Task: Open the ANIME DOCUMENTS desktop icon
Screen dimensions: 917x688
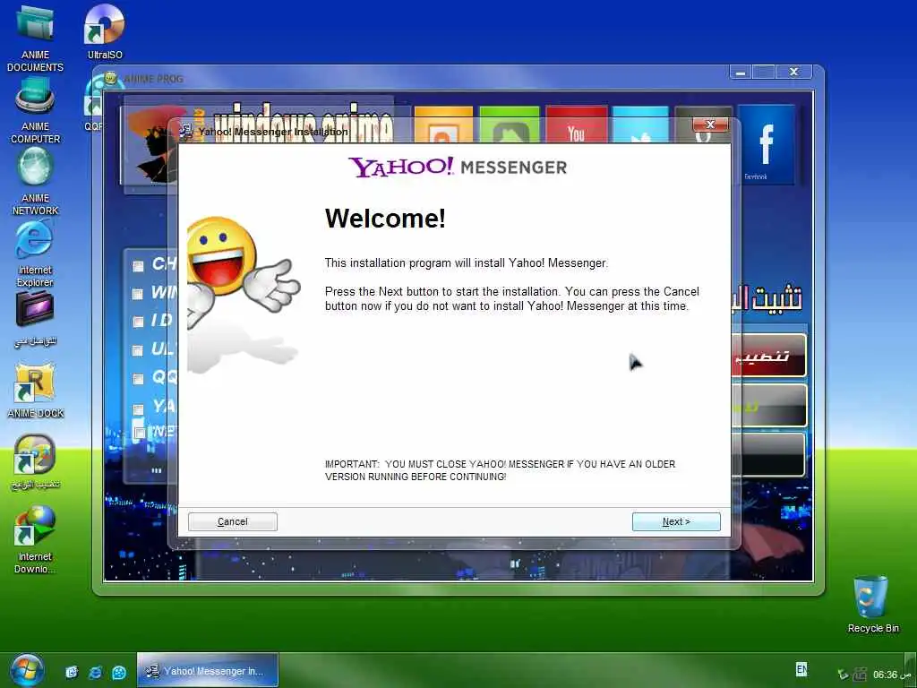Action: (35, 37)
